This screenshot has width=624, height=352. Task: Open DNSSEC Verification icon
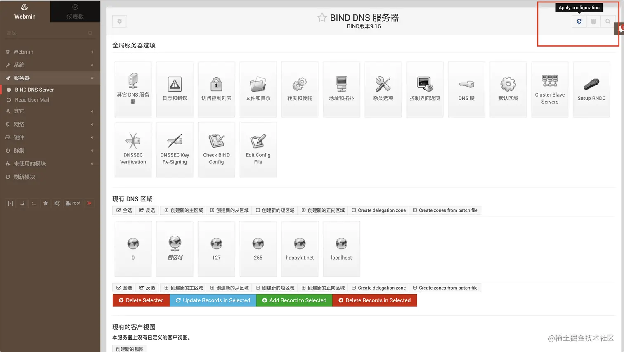[x=133, y=149]
